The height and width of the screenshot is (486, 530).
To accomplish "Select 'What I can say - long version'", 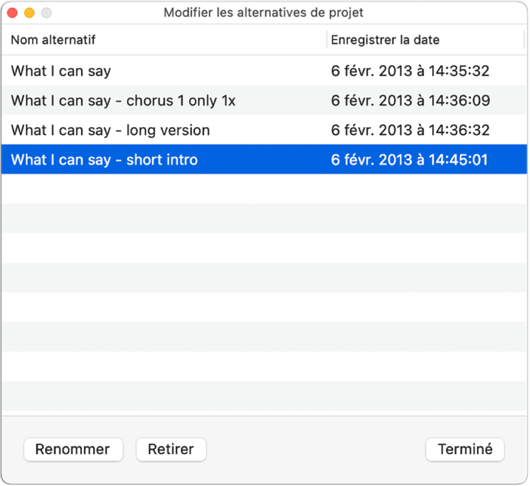I will coord(264,130).
